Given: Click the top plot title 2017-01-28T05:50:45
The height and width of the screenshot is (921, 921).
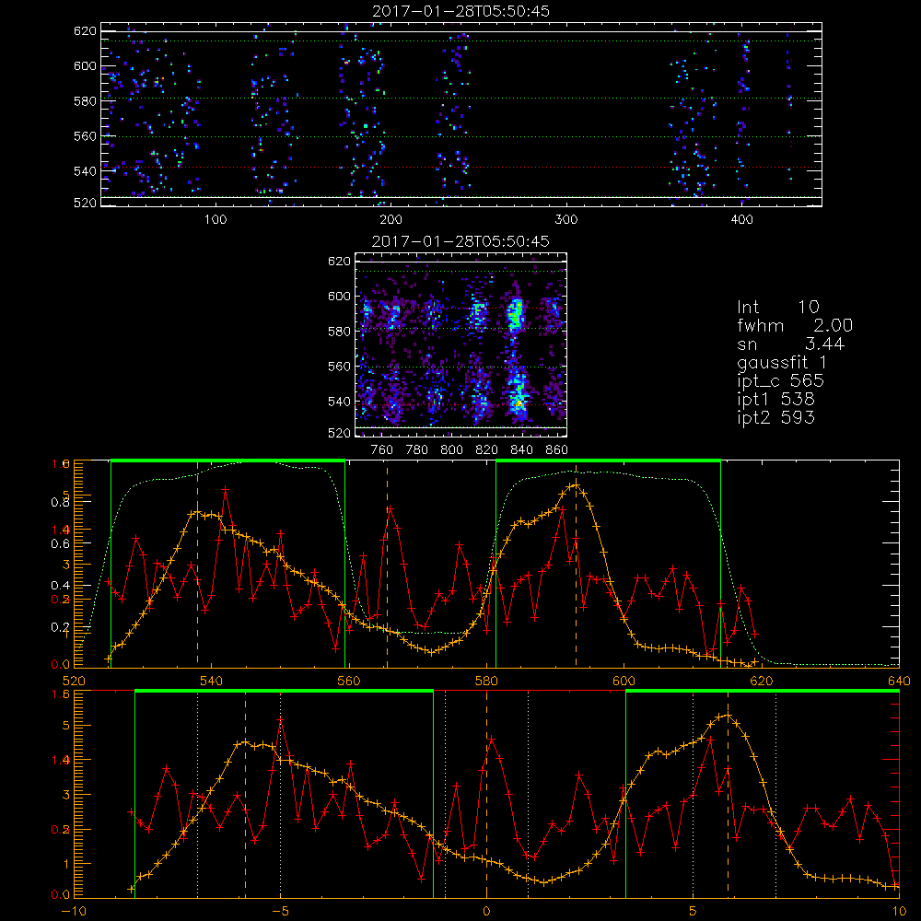Looking at the screenshot, I should pos(461,11).
